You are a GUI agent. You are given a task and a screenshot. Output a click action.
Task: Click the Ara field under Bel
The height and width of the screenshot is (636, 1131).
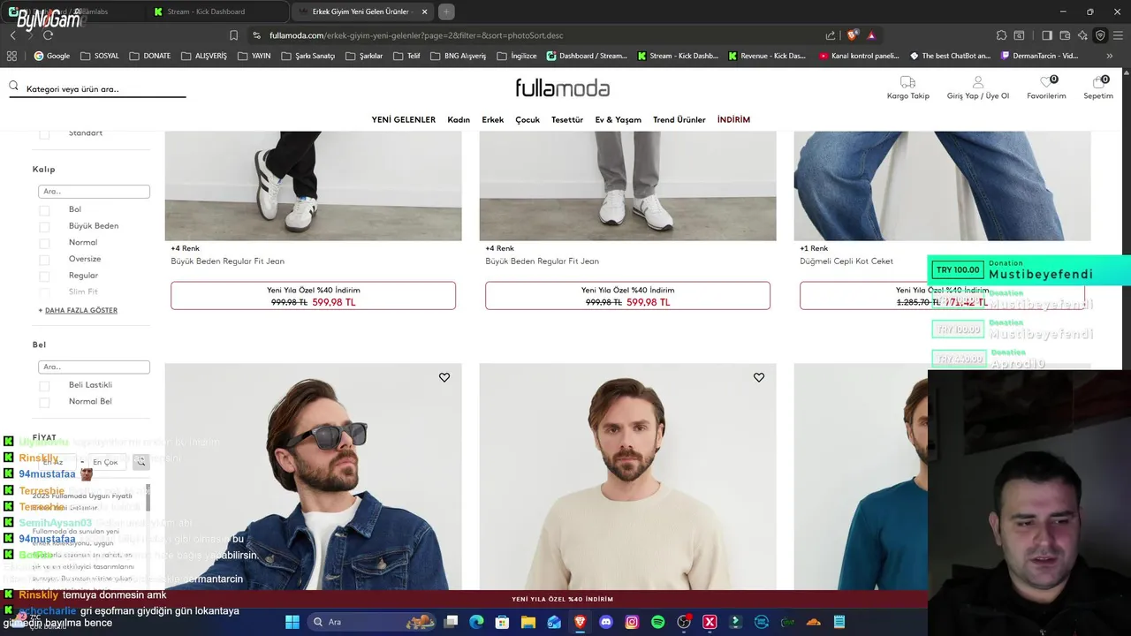pyautogui.click(x=94, y=367)
